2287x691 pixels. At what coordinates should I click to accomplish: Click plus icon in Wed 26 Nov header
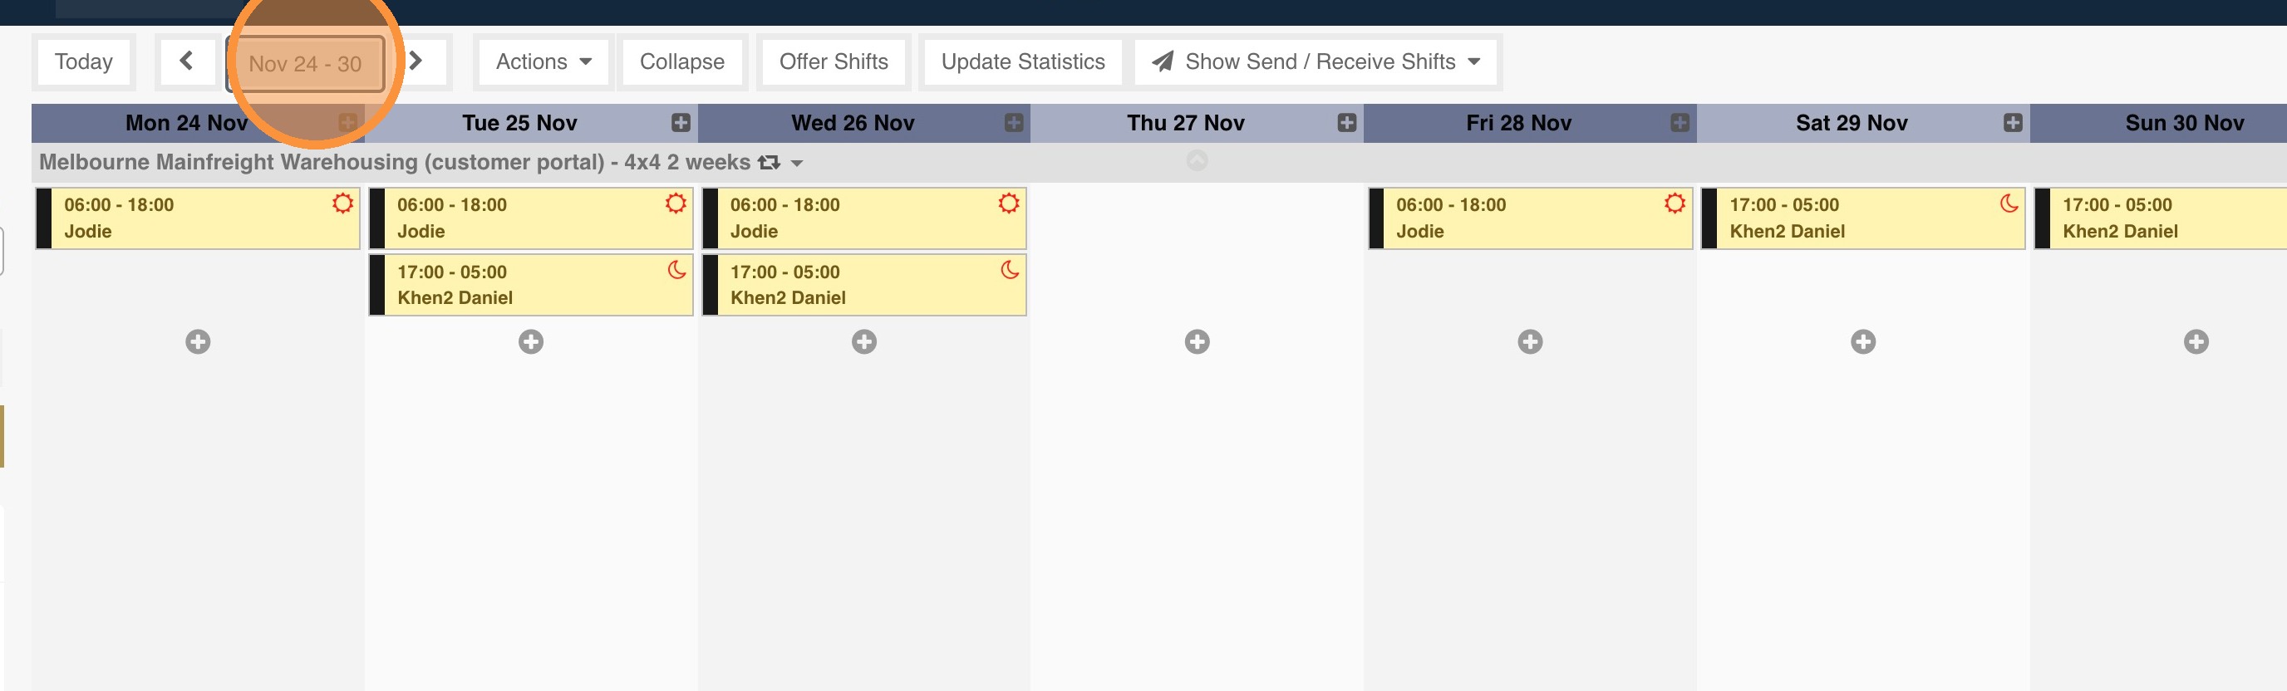coord(1013,122)
